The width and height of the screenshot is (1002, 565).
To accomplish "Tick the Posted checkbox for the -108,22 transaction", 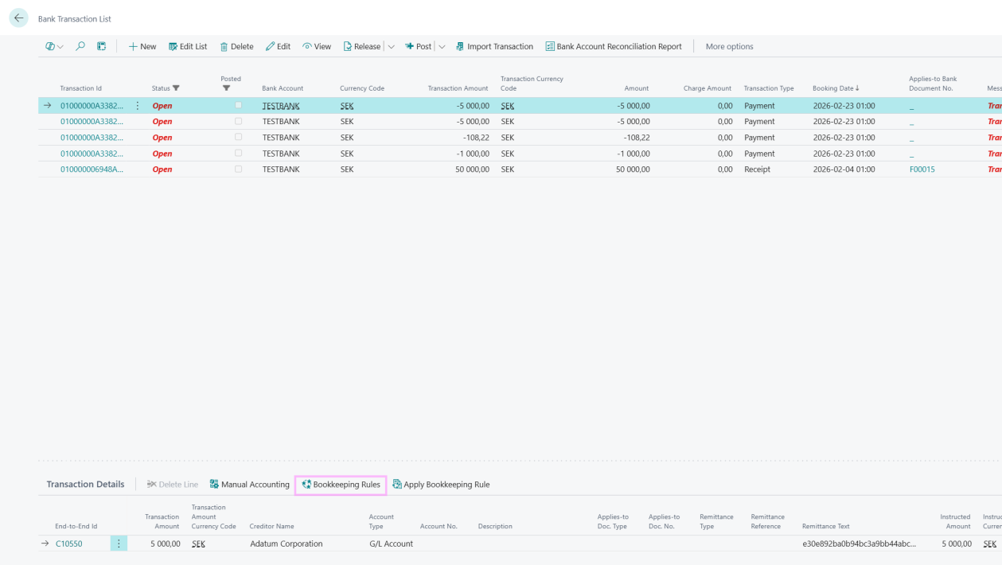I will (238, 137).
